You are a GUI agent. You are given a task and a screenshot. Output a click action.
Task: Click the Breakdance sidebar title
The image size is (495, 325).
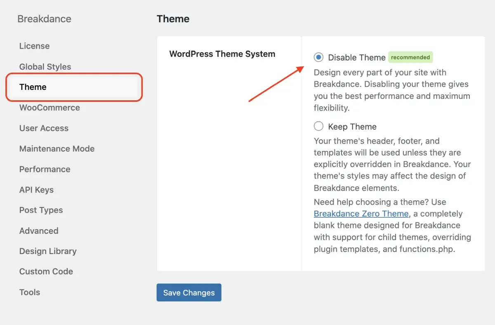click(x=44, y=19)
